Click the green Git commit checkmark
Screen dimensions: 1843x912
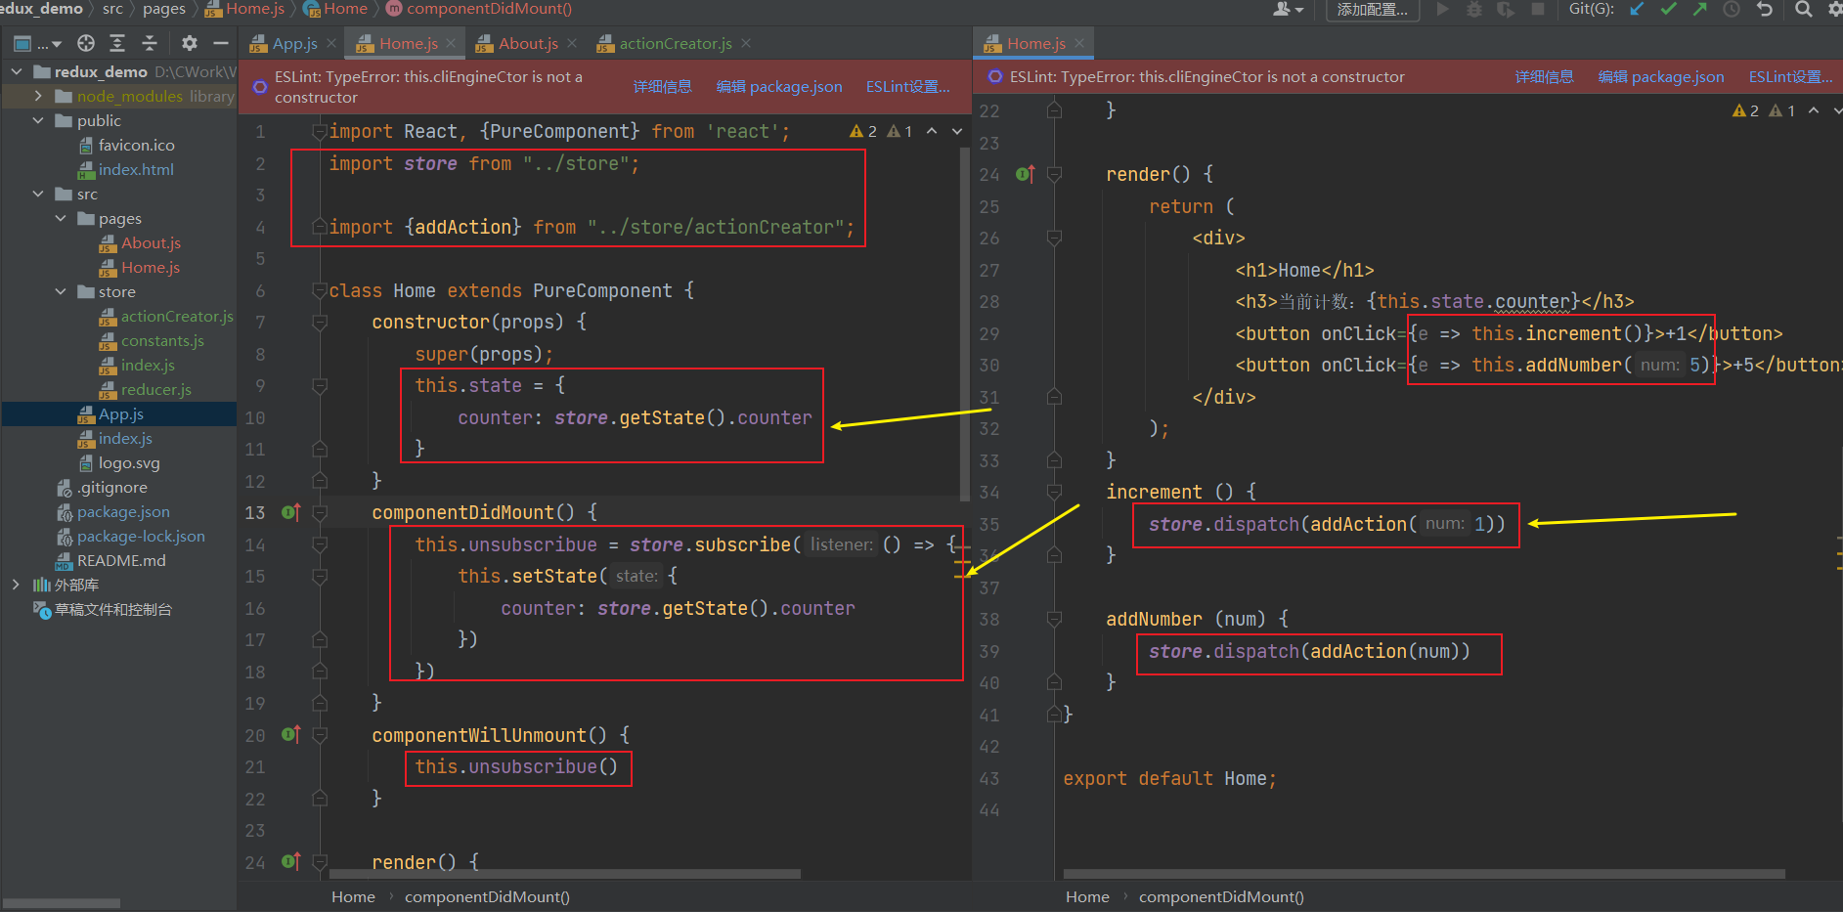tap(1669, 10)
